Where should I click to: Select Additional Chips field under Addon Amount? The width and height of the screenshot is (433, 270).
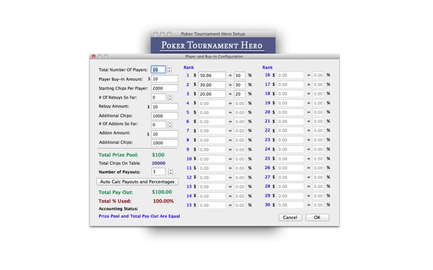[165, 143]
